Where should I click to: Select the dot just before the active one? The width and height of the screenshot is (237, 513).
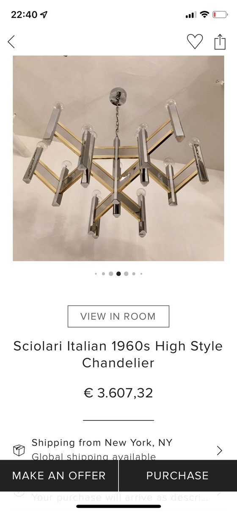[x=111, y=274]
